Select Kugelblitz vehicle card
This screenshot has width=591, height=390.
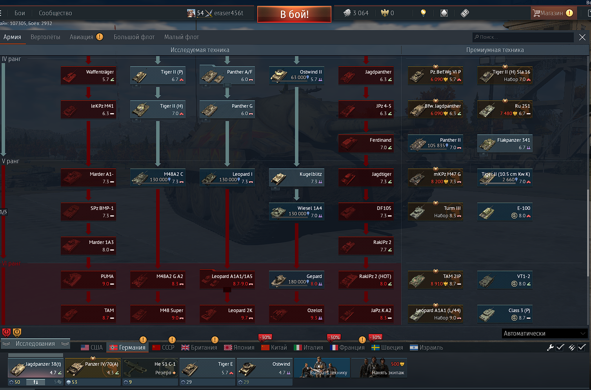(x=296, y=177)
